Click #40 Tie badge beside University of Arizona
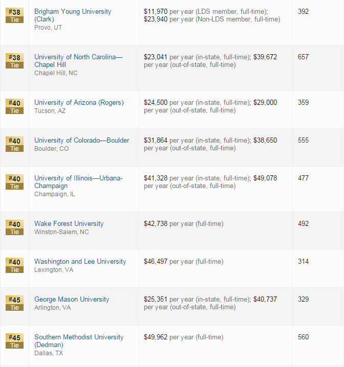Viewport: 344px width, 367px height. pos(14,106)
